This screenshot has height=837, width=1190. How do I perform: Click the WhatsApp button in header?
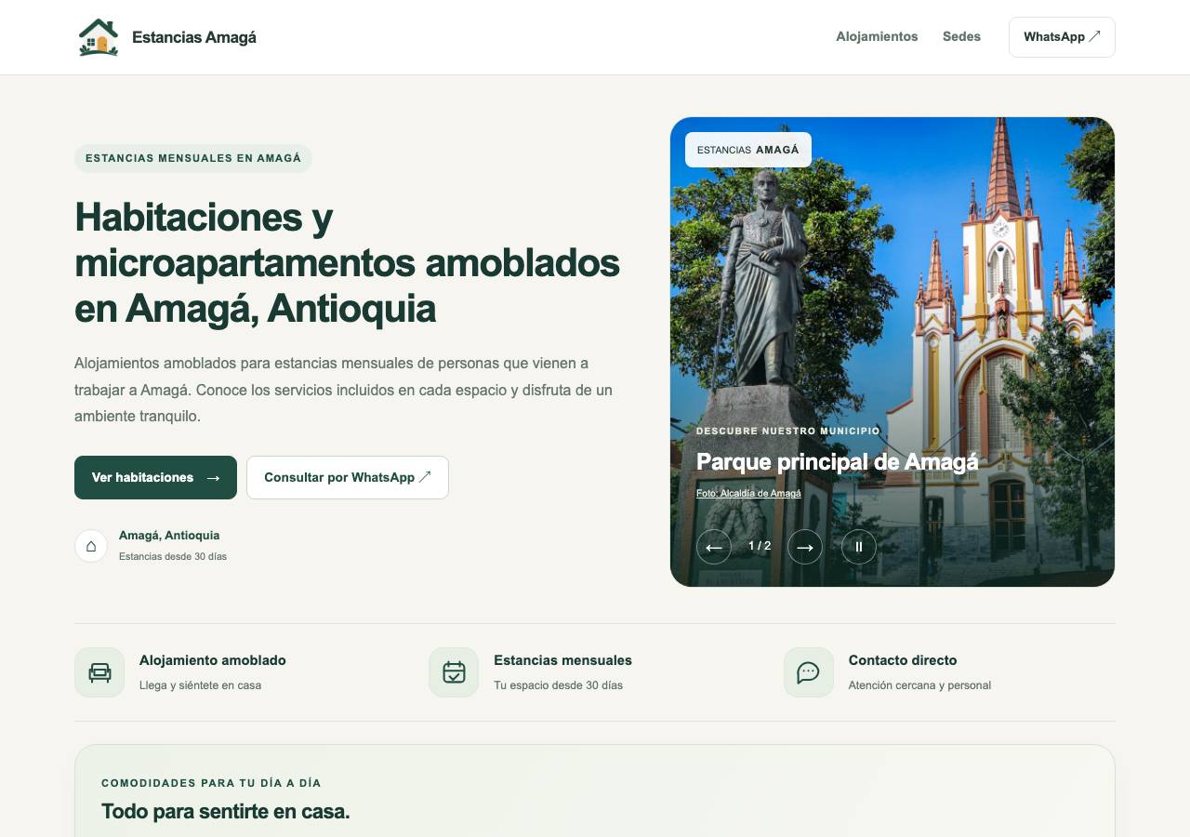click(x=1062, y=37)
